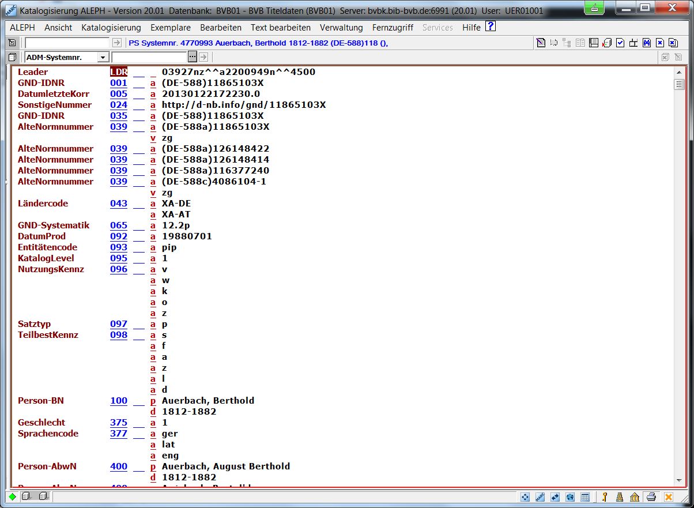This screenshot has height=508, width=694.
Task: Click the vertical scrollbar down arrow
Action: [x=679, y=481]
